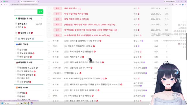Tick checkbox for 6.20 버보라&주식컨텐츠 post
This screenshot has height=105, width=187.
point(49,78)
